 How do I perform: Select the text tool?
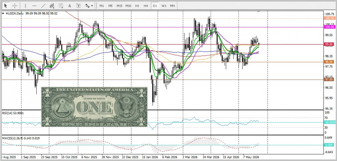point(70,6)
